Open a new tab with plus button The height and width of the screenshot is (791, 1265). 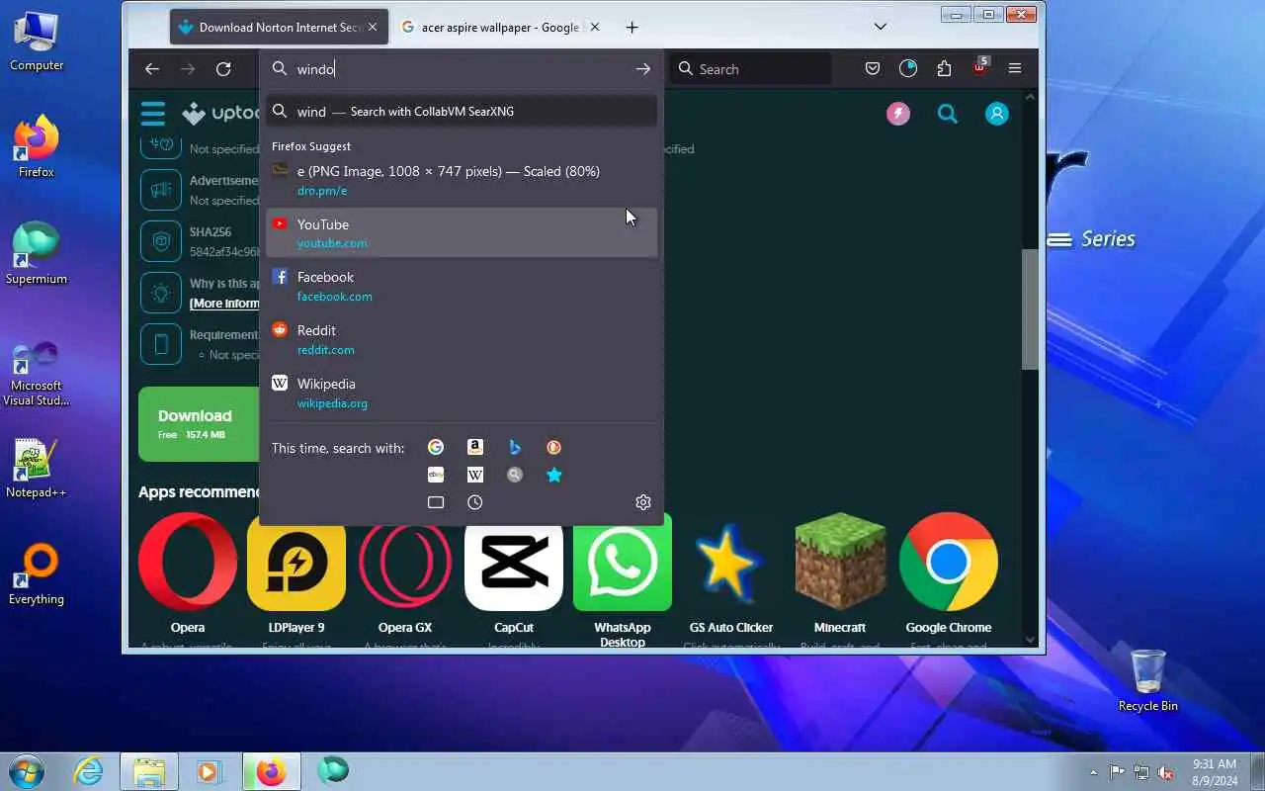(x=632, y=28)
